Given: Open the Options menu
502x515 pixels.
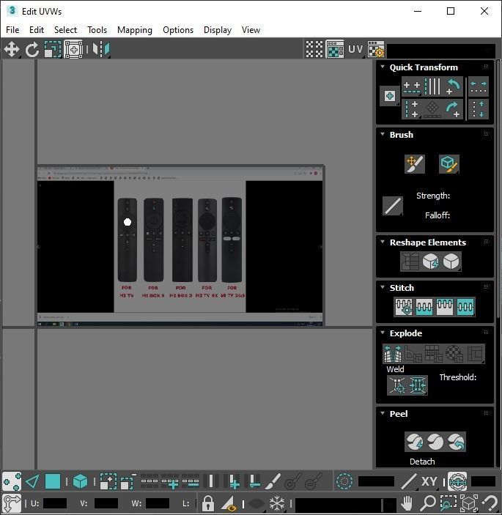Looking at the screenshot, I should pos(178,30).
